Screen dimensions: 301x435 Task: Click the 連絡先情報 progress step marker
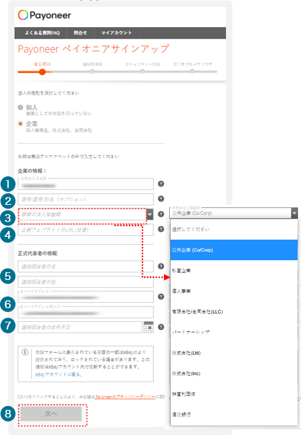click(92, 72)
